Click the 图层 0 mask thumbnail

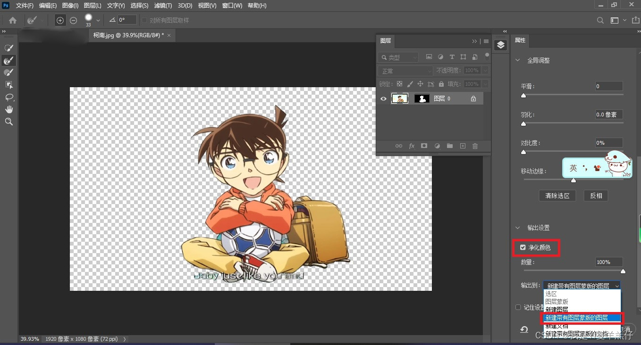(422, 99)
